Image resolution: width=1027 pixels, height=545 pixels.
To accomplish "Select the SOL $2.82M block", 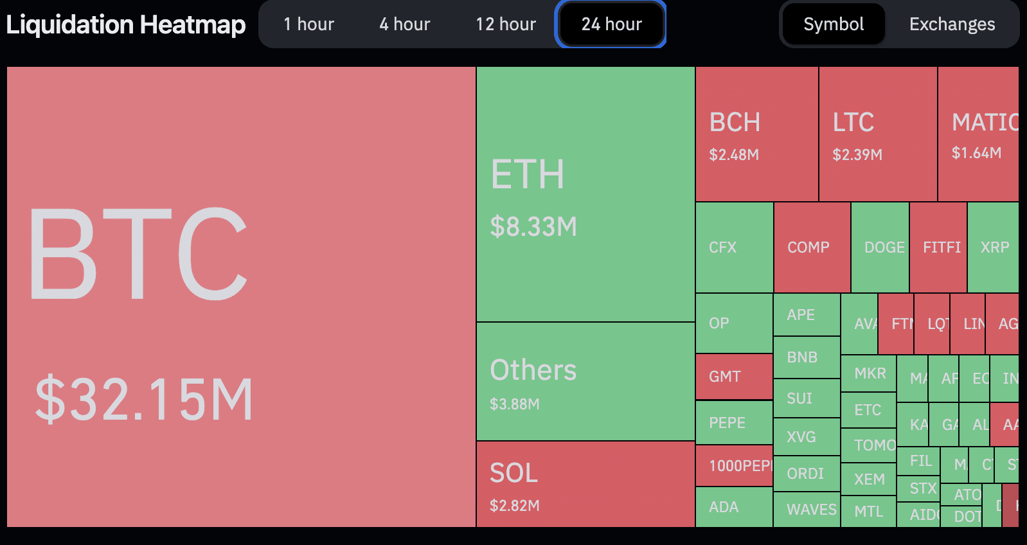I will pyautogui.click(x=585, y=484).
